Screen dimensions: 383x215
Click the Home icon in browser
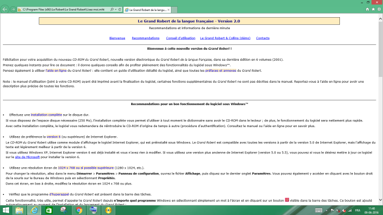(x=367, y=9)
